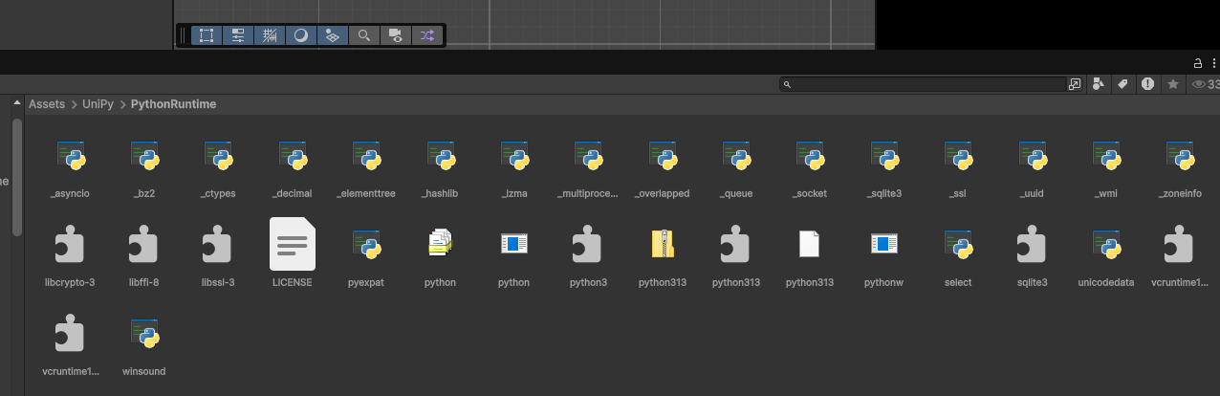Select the python313 zip archive
This screenshot has height=396, width=1220.
pos(662,256)
